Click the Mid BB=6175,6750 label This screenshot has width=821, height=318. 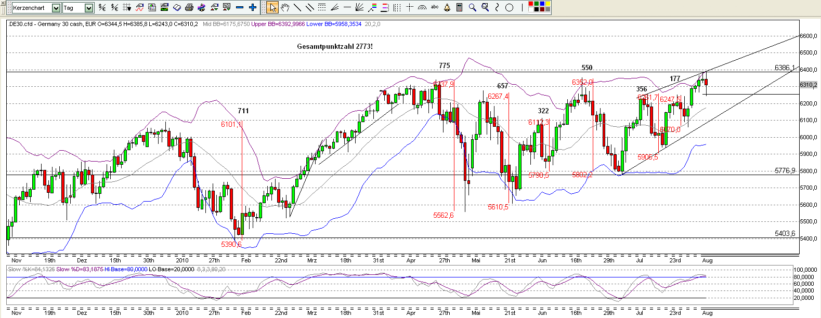point(226,24)
